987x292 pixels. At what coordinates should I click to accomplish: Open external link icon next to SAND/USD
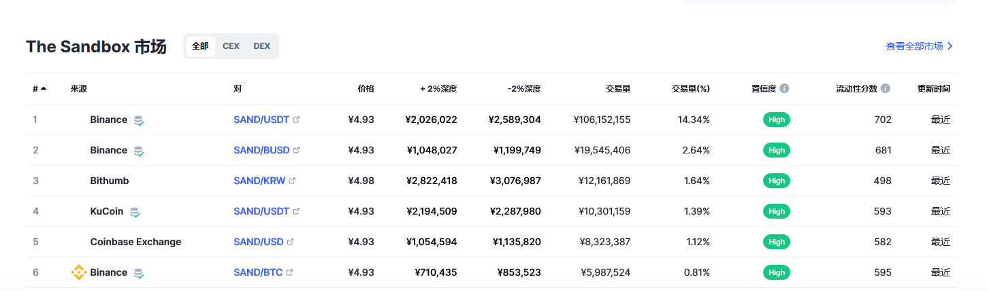click(x=290, y=242)
